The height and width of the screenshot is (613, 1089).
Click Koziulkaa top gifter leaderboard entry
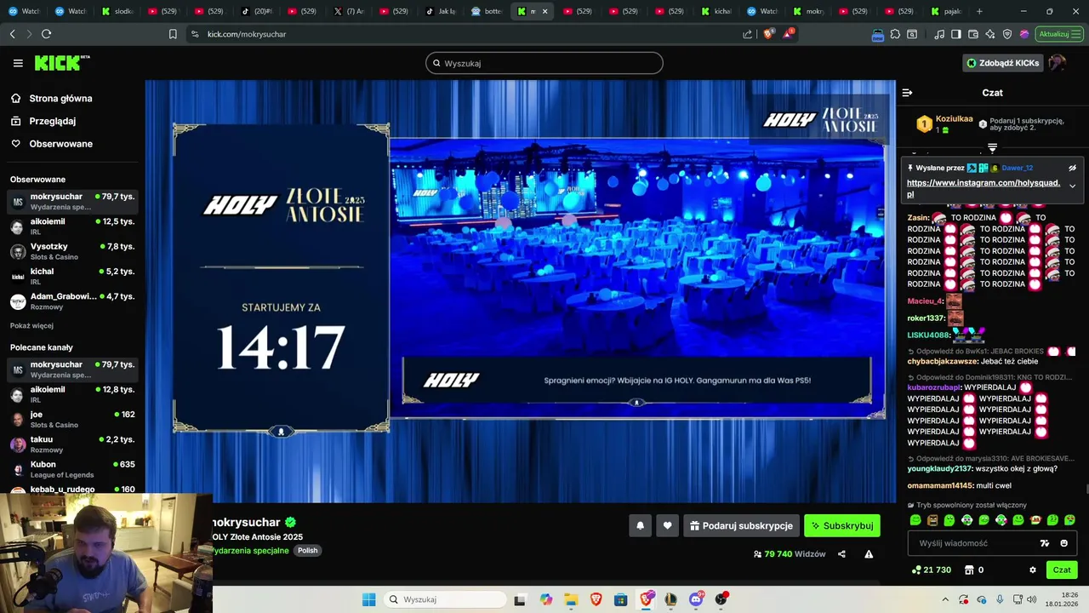(x=944, y=124)
